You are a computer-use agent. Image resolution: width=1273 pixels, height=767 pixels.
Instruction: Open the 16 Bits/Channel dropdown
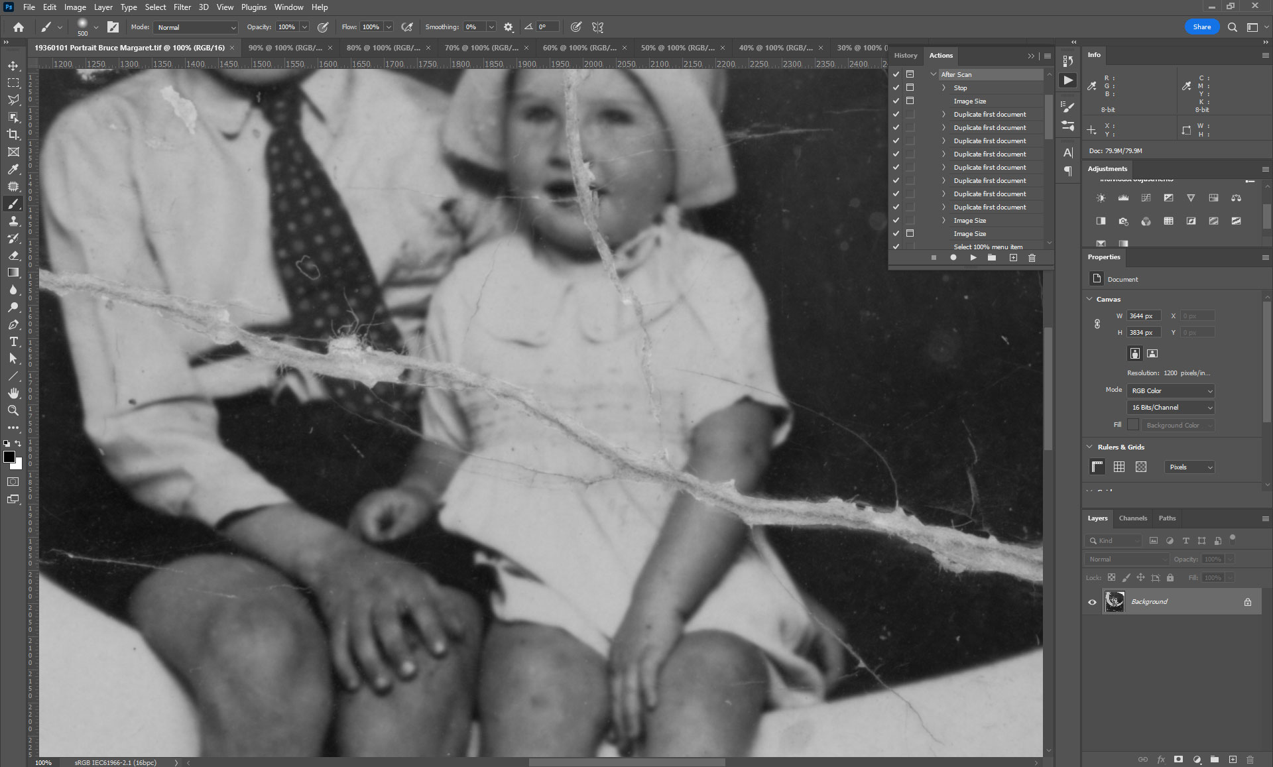tap(1171, 408)
